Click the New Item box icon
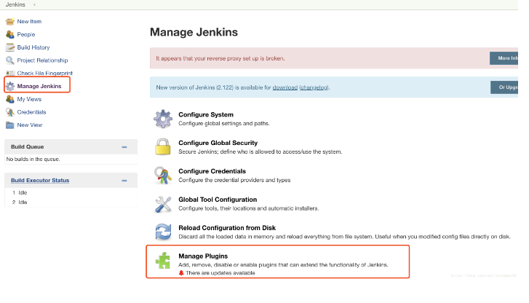529x303 pixels. 10,22
